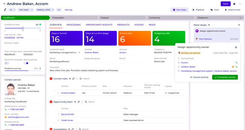The height and width of the screenshot is (130, 245).
Task: Collapse the Opportunity team section
Action: 51,102
